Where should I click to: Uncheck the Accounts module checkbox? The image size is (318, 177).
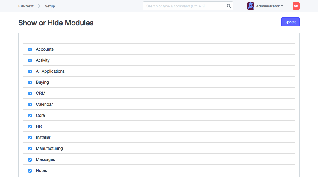tap(30, 49)
